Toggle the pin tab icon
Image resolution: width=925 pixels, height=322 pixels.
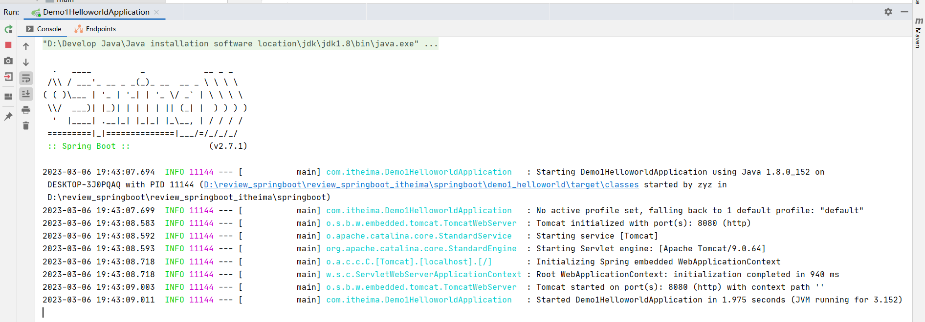8,116
